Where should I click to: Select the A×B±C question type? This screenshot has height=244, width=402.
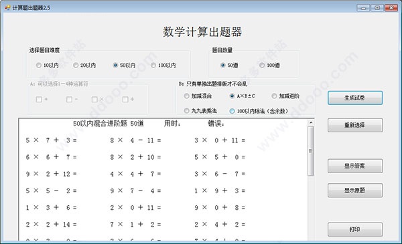(232, 96)
